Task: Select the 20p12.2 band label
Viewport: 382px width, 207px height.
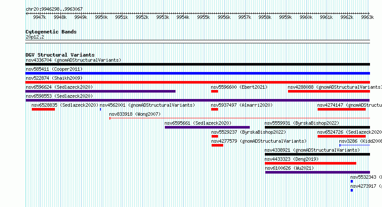Action: pos(35,37)
